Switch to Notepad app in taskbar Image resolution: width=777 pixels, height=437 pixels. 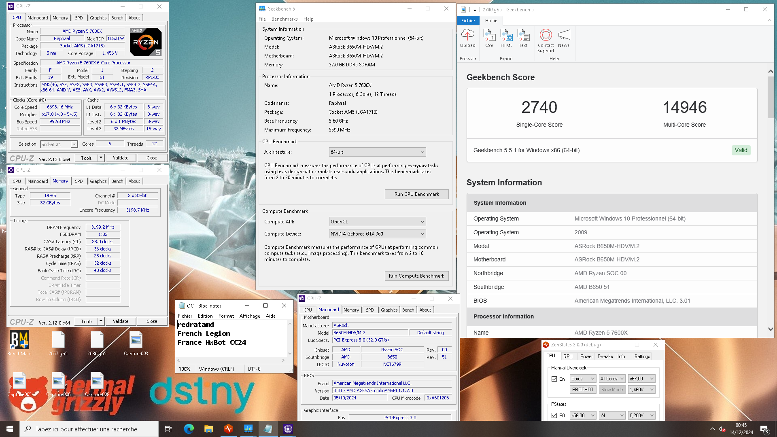pyautogui.click(x=268, y=429)
